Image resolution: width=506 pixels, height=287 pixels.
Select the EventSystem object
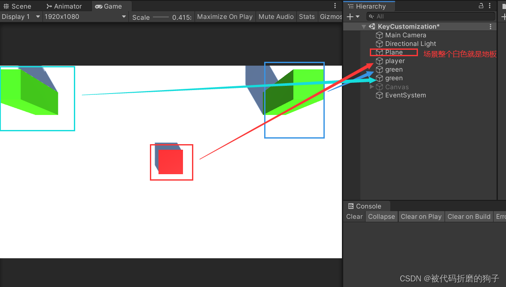tap(405, 95)
